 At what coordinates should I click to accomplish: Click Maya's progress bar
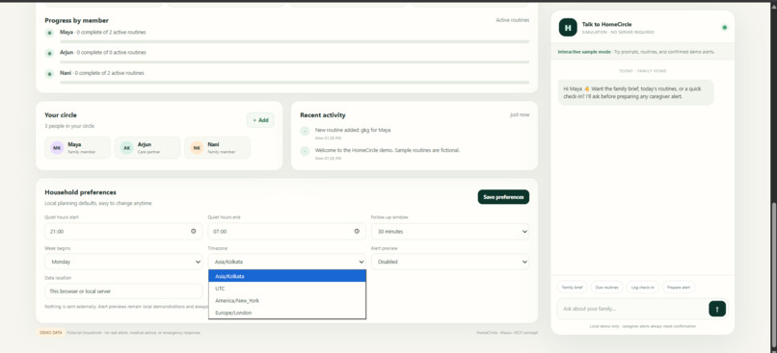pyautogui.click(x=294, y=41)
